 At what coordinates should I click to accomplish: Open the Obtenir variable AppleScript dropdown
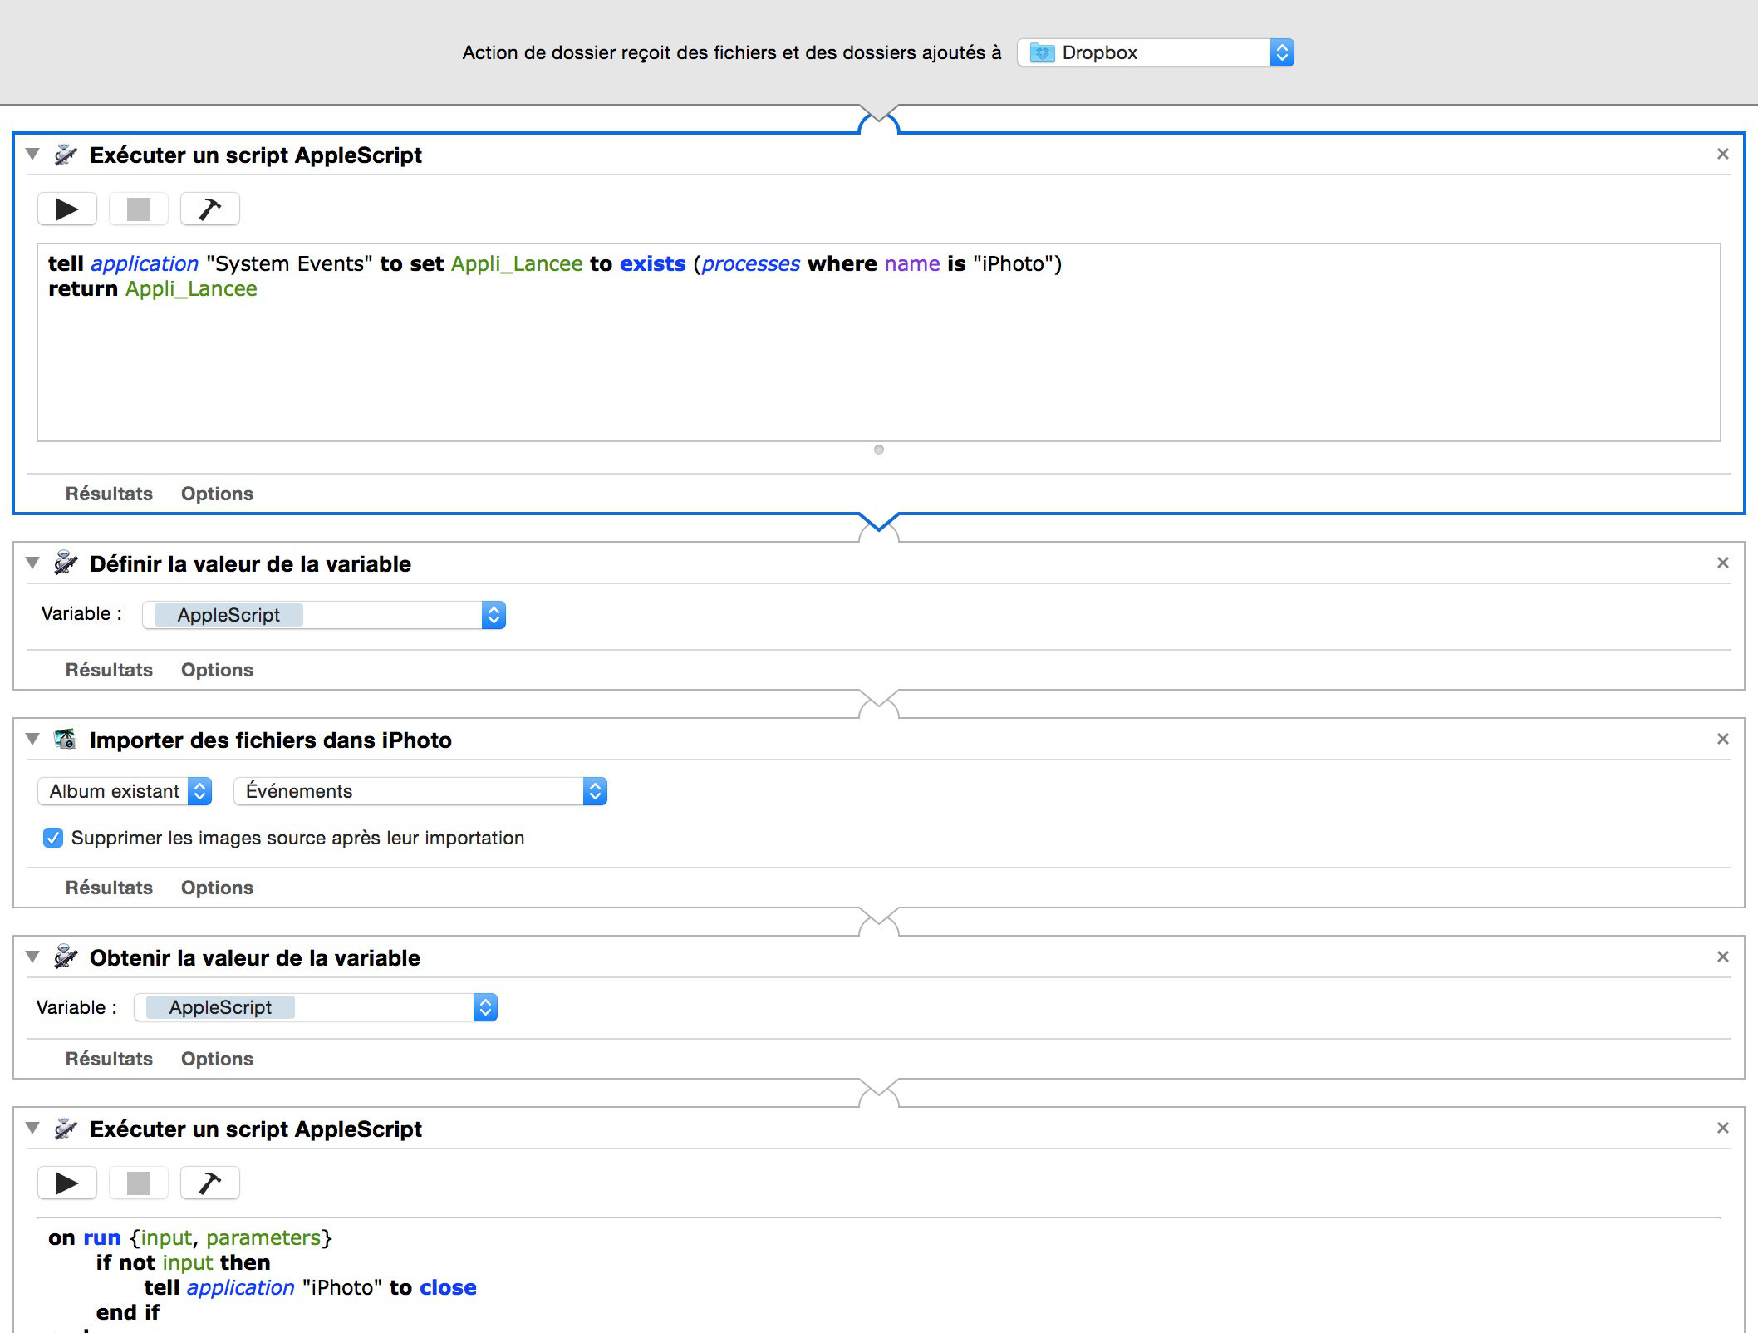pos(316,1007)
